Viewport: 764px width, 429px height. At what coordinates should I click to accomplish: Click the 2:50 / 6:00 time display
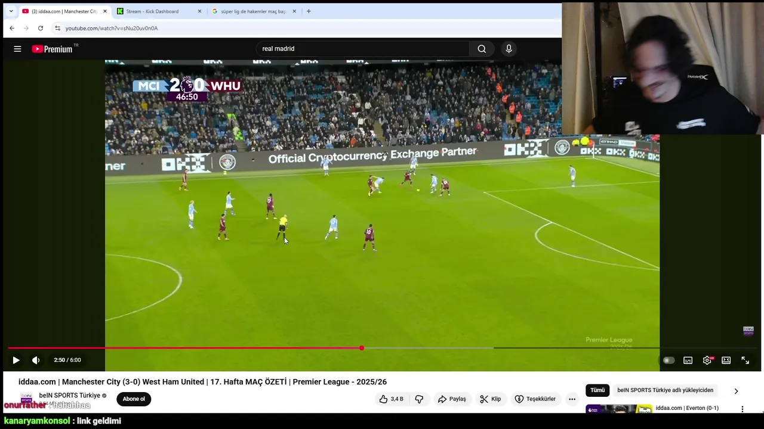click(x=67, y=360)
